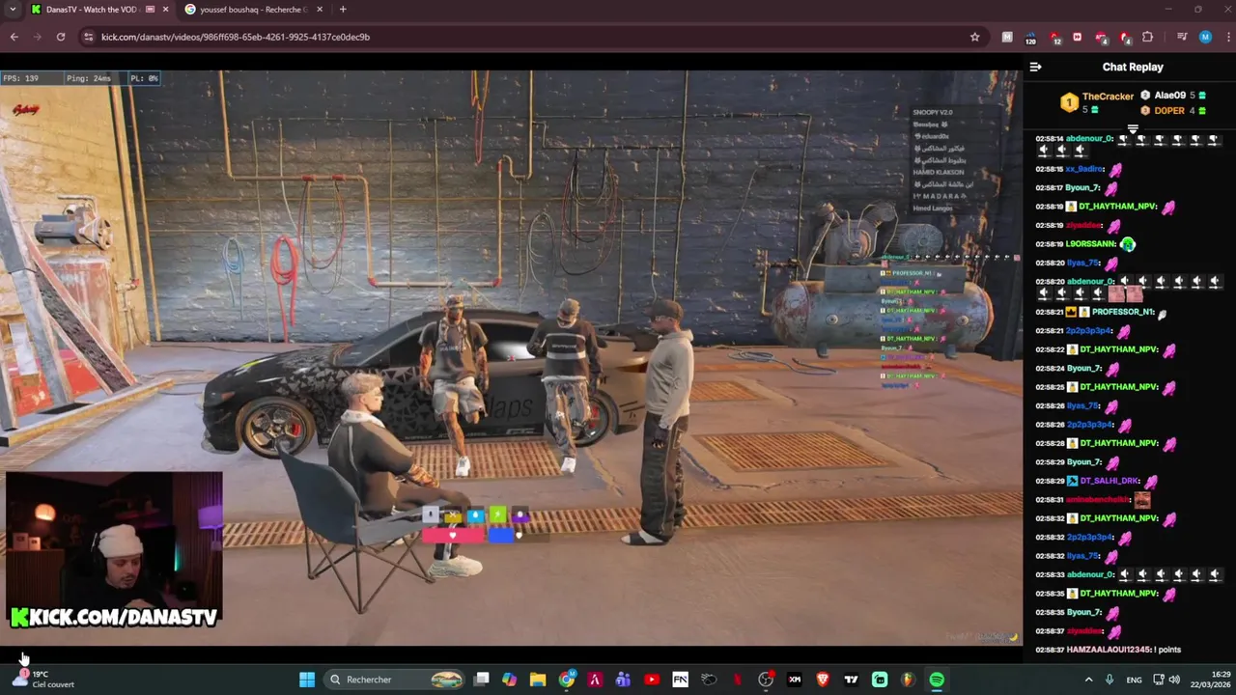
Task: Open the browser profile avatar M
Action: 1205,37
